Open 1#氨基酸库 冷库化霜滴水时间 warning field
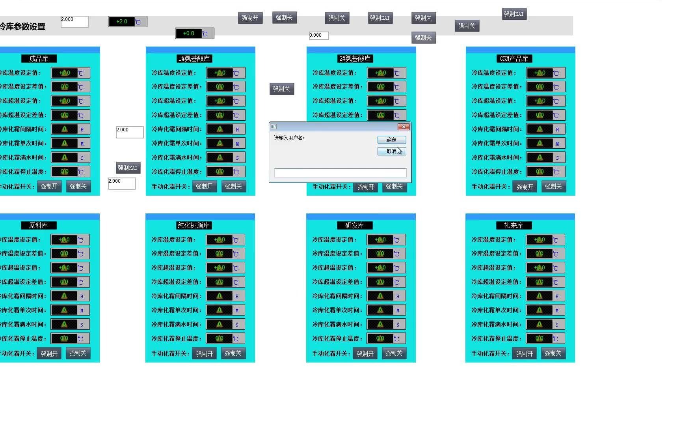This screenshot has width=681, height=426. (226, 157)
